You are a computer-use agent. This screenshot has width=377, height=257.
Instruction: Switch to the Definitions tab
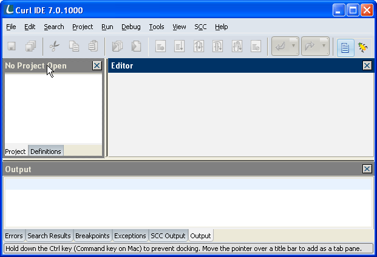click(x=46, y=151)
